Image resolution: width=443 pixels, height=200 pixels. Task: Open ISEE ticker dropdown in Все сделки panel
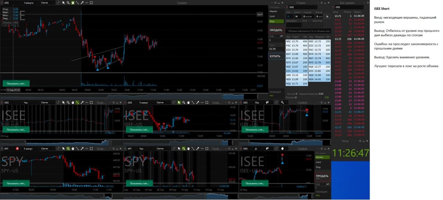point(350,7)
